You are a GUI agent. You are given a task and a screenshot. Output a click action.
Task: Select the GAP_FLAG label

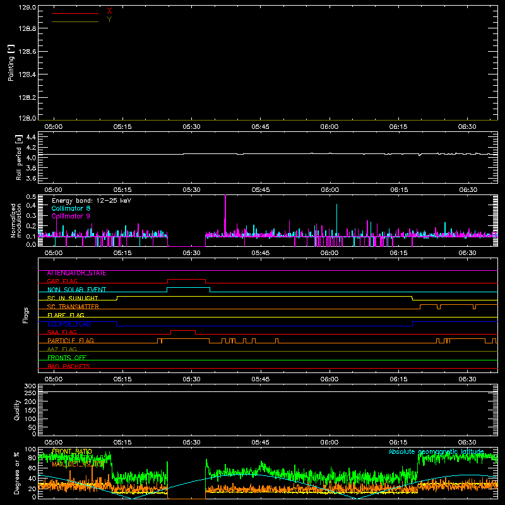point(62,282)
